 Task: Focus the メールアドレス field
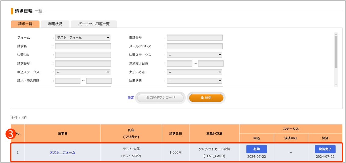(195, 46)
